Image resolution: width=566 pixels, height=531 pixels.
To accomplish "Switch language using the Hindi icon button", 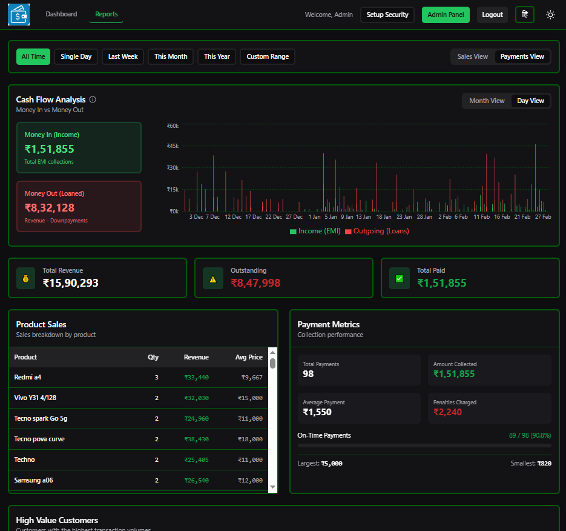I will pos(524,14).
